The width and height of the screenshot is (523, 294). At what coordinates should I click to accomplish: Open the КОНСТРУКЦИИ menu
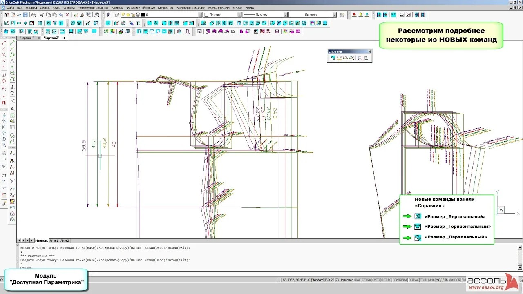219,8
